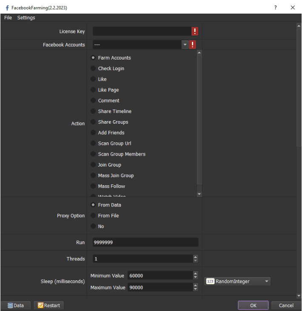Click into the License Key field

pyautogui.click(x=142, y=31)
